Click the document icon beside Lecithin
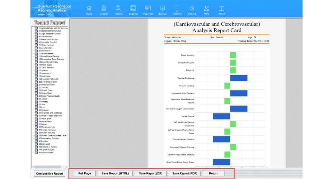This screenshot has width=323, height=179. coord(36,141)
